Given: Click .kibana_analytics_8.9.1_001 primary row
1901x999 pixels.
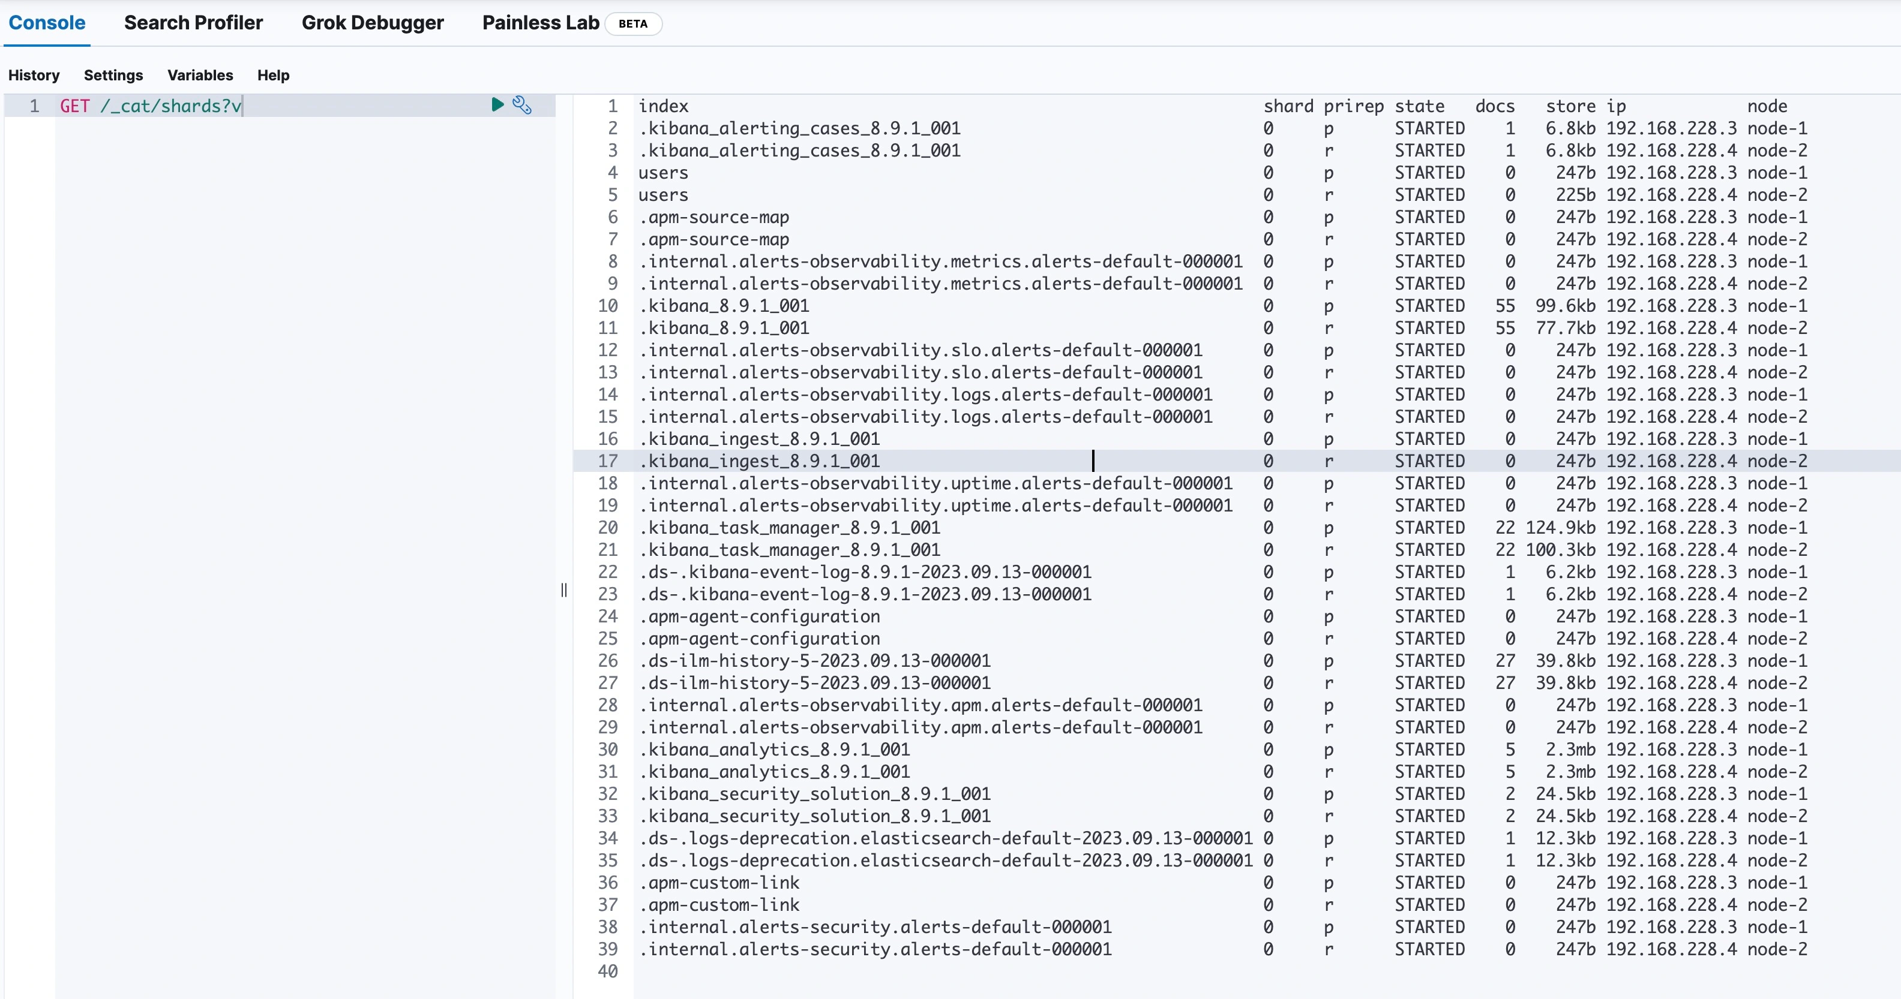Looking at the screenshot, I should tap(774, 750).
